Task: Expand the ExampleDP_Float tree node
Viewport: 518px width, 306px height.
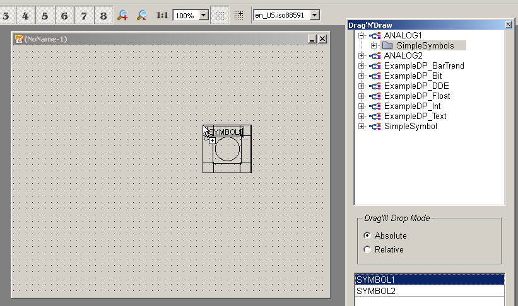Action: click(362, 96)
